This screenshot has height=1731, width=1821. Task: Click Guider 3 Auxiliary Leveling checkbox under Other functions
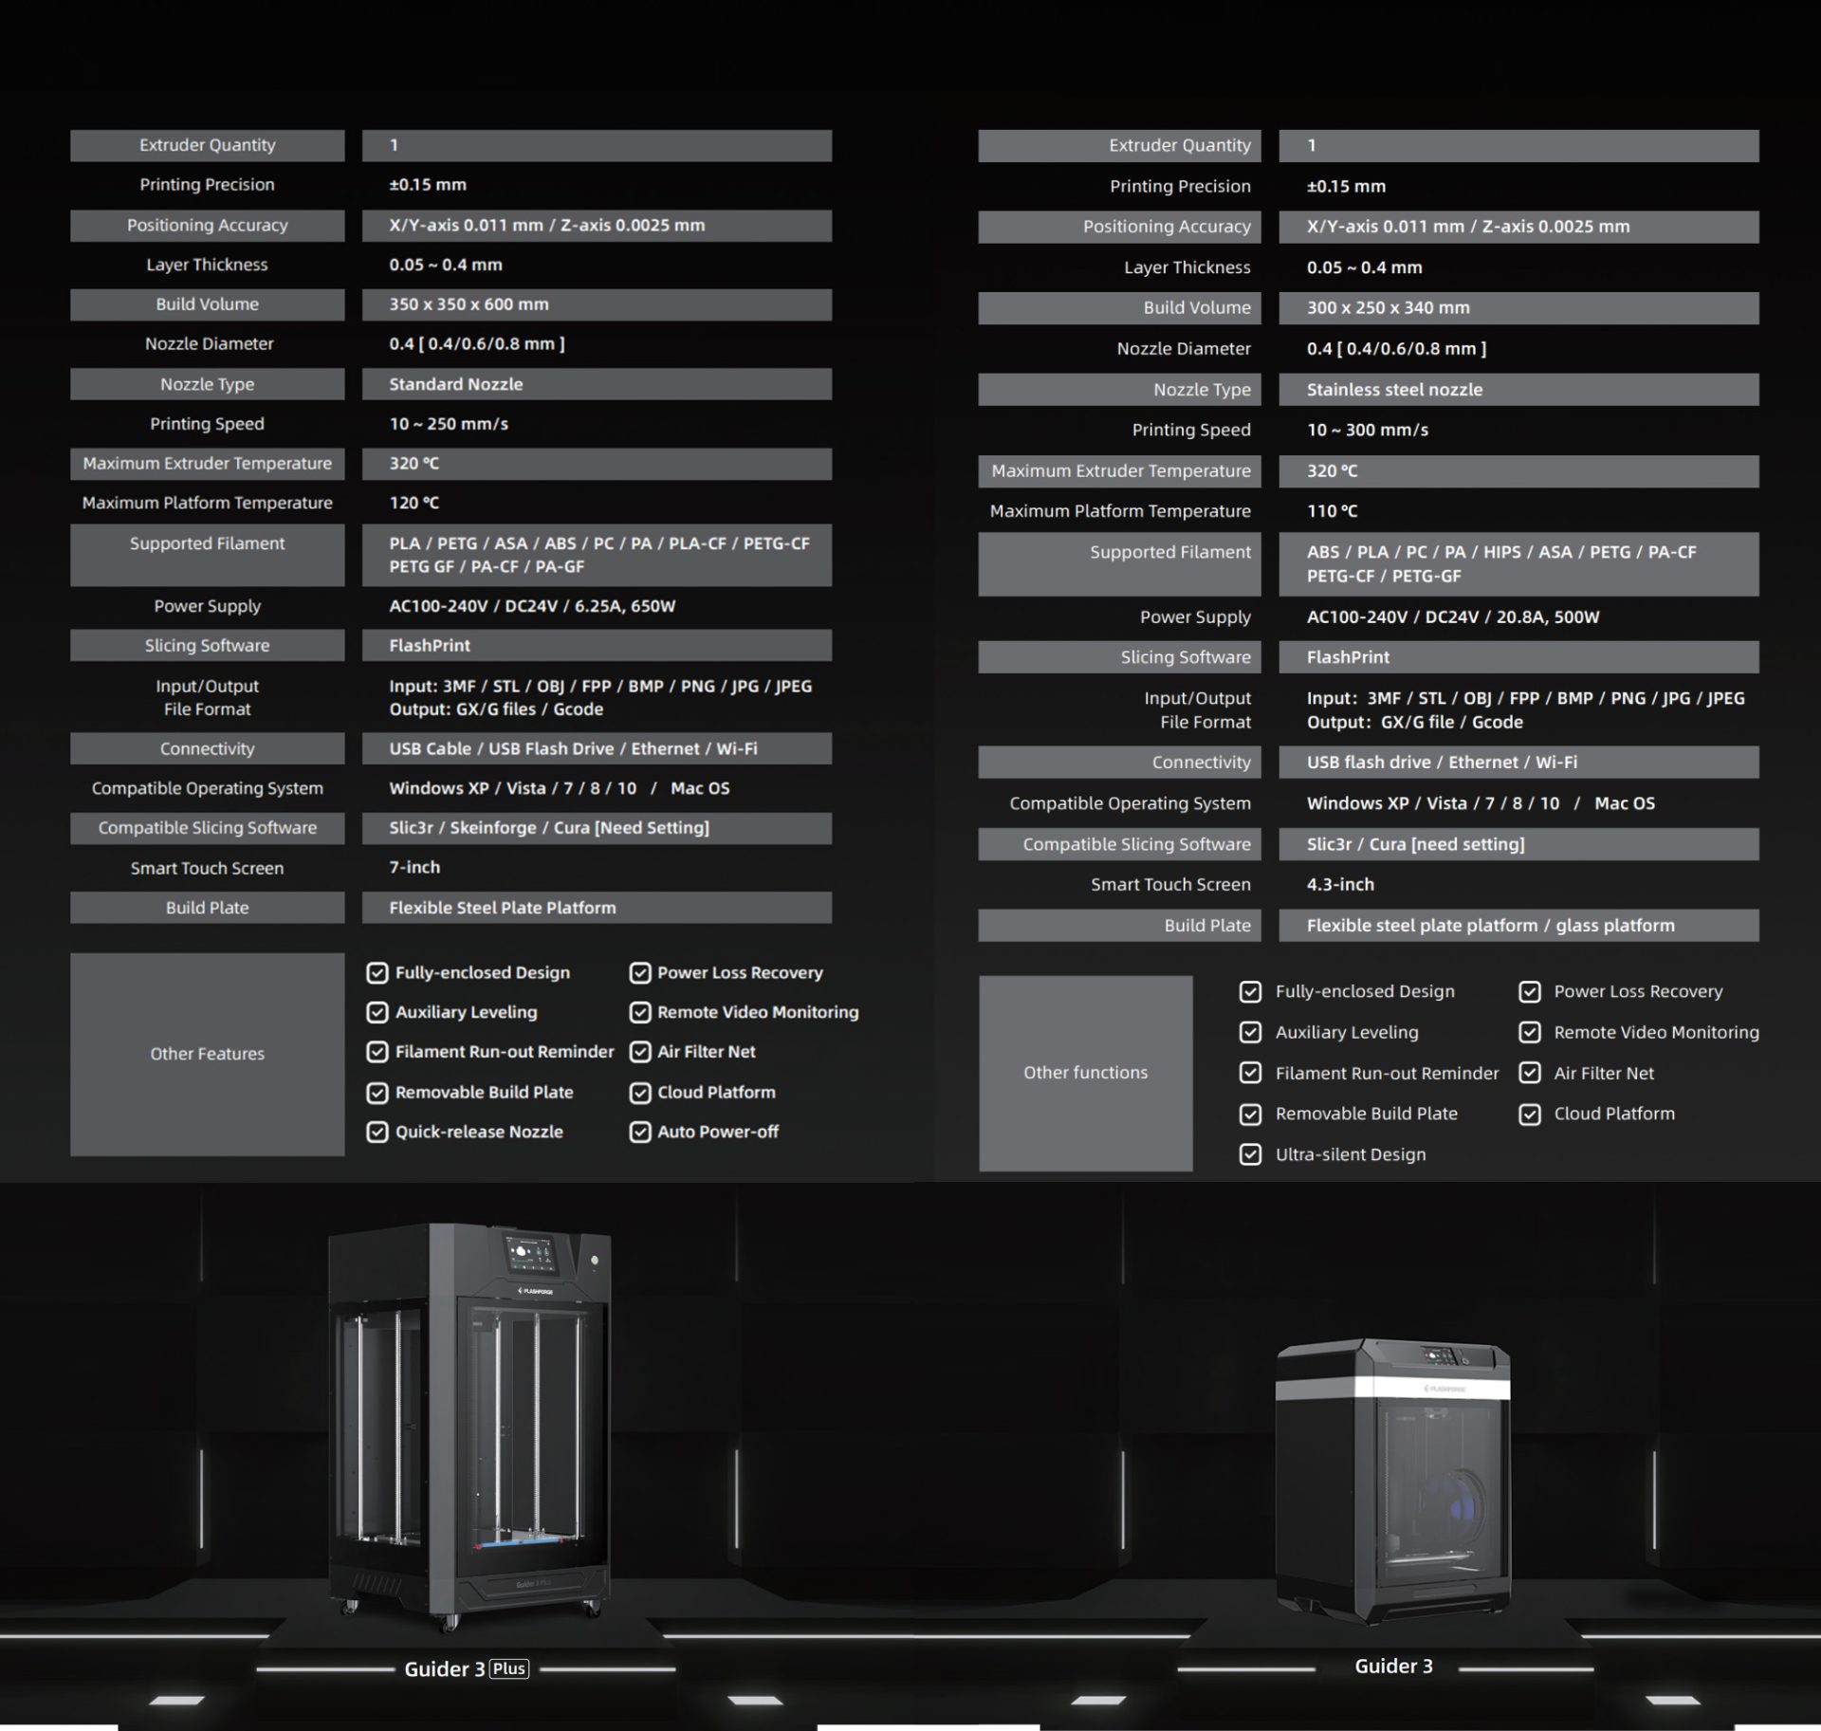coord(1251,1032)
